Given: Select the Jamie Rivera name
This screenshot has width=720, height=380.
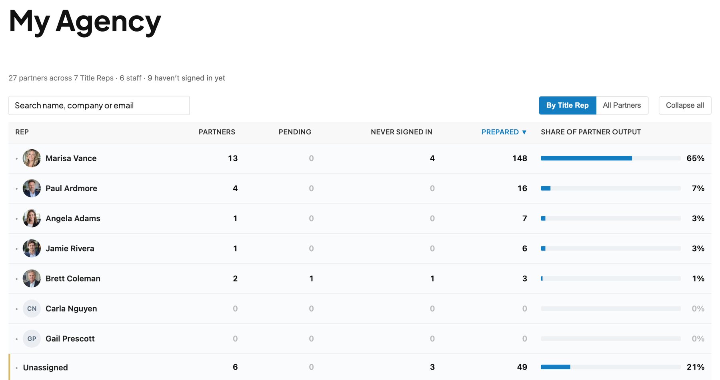Looking at the screenshot, I should point(70,248).
